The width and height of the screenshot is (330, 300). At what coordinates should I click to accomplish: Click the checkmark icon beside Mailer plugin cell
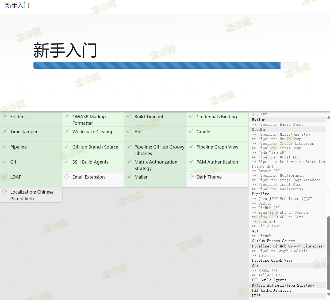[129, 177]
